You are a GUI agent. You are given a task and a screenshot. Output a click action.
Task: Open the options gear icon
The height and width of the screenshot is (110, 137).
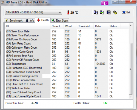pyautogui.click(x=115, y=12)
